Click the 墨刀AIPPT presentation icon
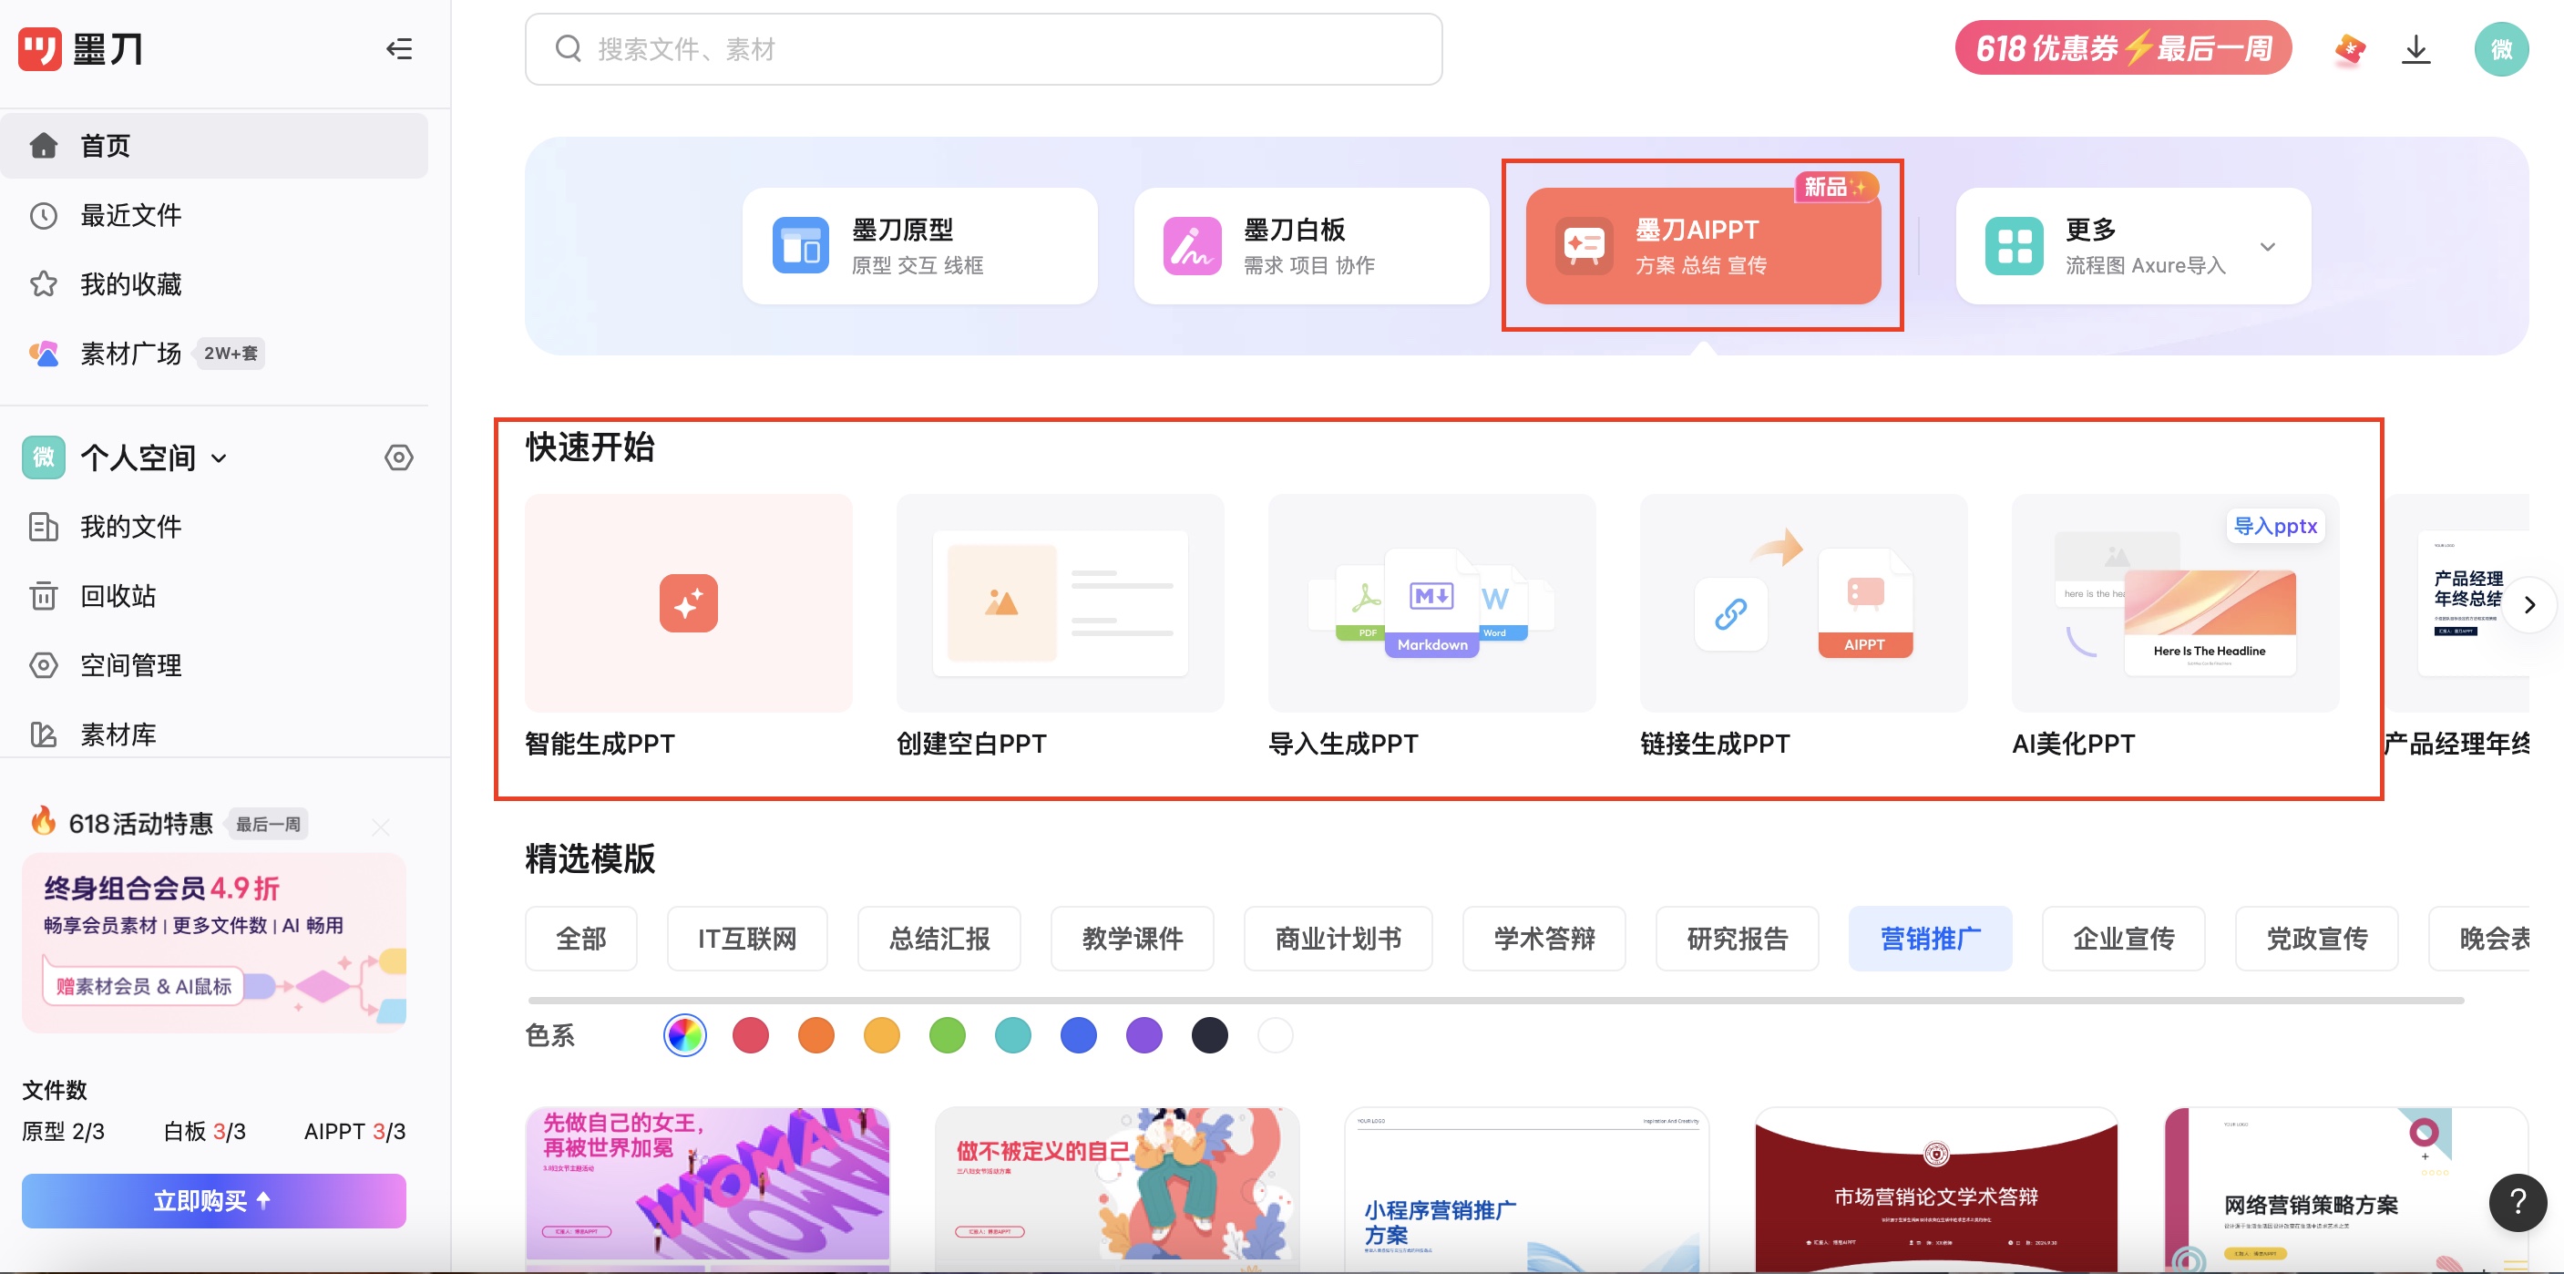This screenshot has width=2564, height=1274. [x=1584, y=246]
